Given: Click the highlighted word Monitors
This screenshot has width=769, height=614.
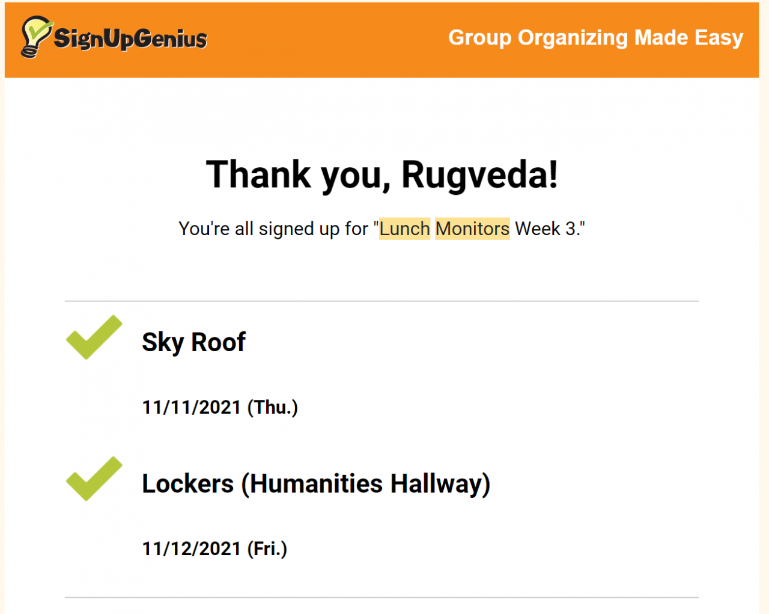Looking at the screenshot, I should (472, 229).
